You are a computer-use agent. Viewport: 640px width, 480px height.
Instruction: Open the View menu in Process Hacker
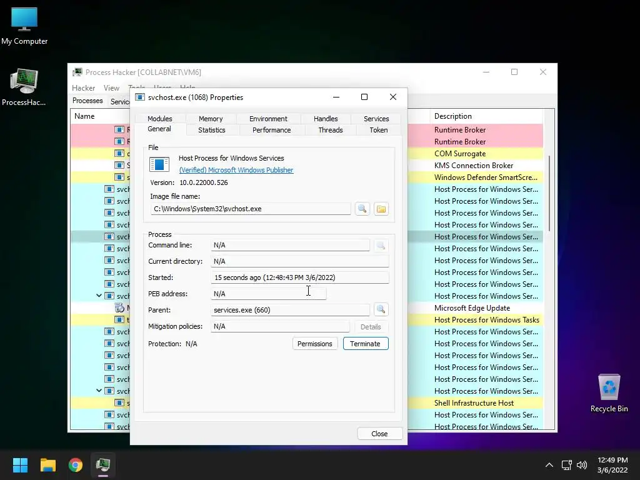(111, 88)
